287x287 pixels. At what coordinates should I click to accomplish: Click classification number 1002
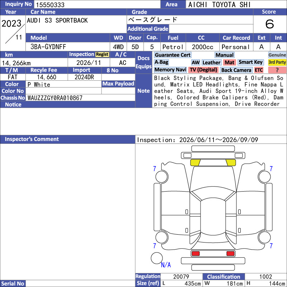point(265,277)
